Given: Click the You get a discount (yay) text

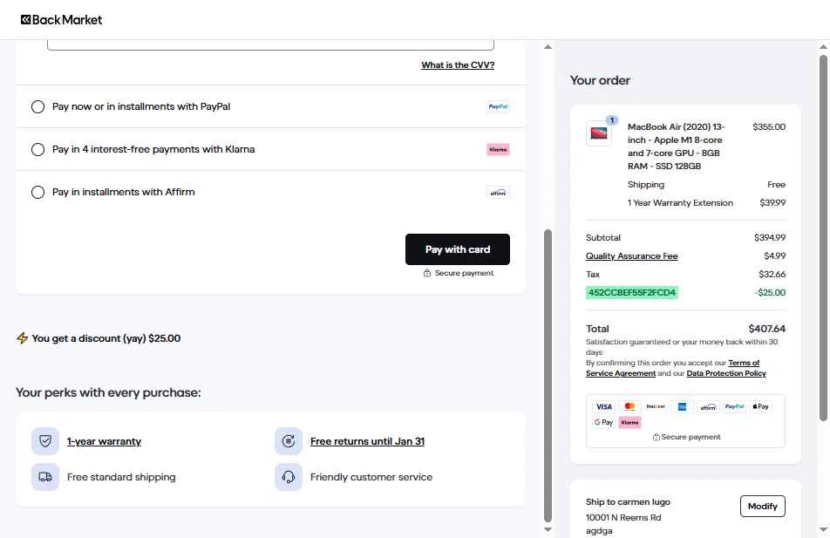Looking at the screenshot, I should click(105, 338).
